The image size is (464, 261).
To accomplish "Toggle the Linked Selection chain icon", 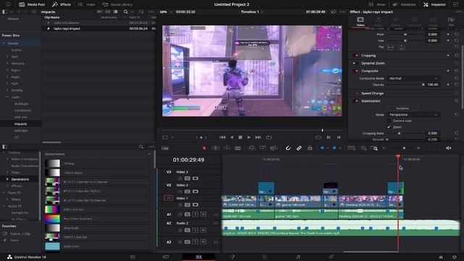I will (299, 148).
